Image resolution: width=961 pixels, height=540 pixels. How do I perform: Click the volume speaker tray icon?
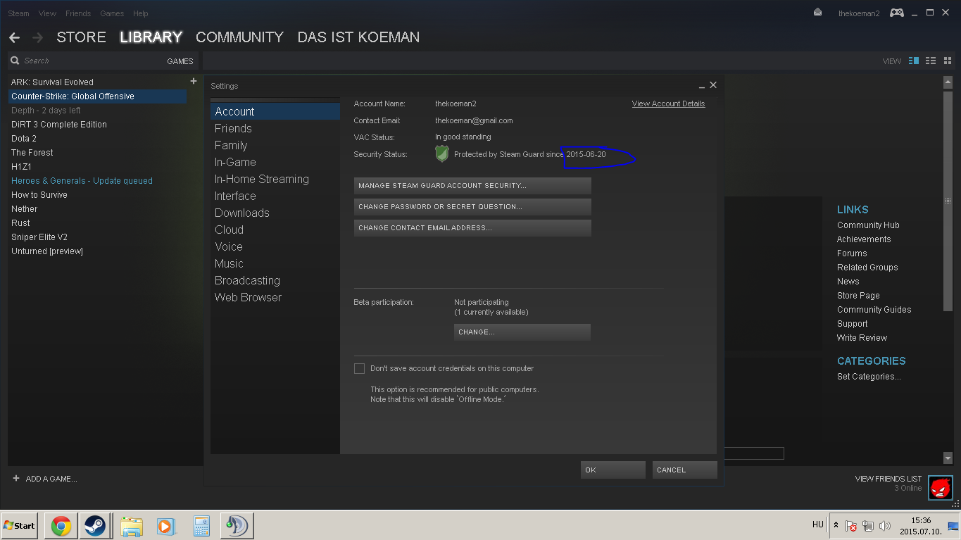click(885, 526)
